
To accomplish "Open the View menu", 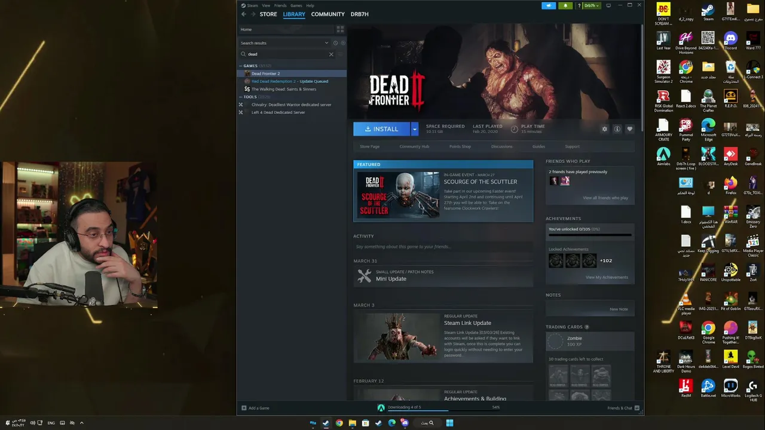I will tap(266, 5).
